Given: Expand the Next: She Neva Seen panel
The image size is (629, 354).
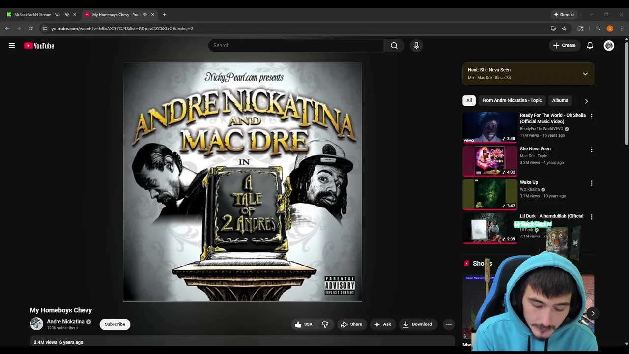Looking at the screenshot, I should (x=585, y=74).
